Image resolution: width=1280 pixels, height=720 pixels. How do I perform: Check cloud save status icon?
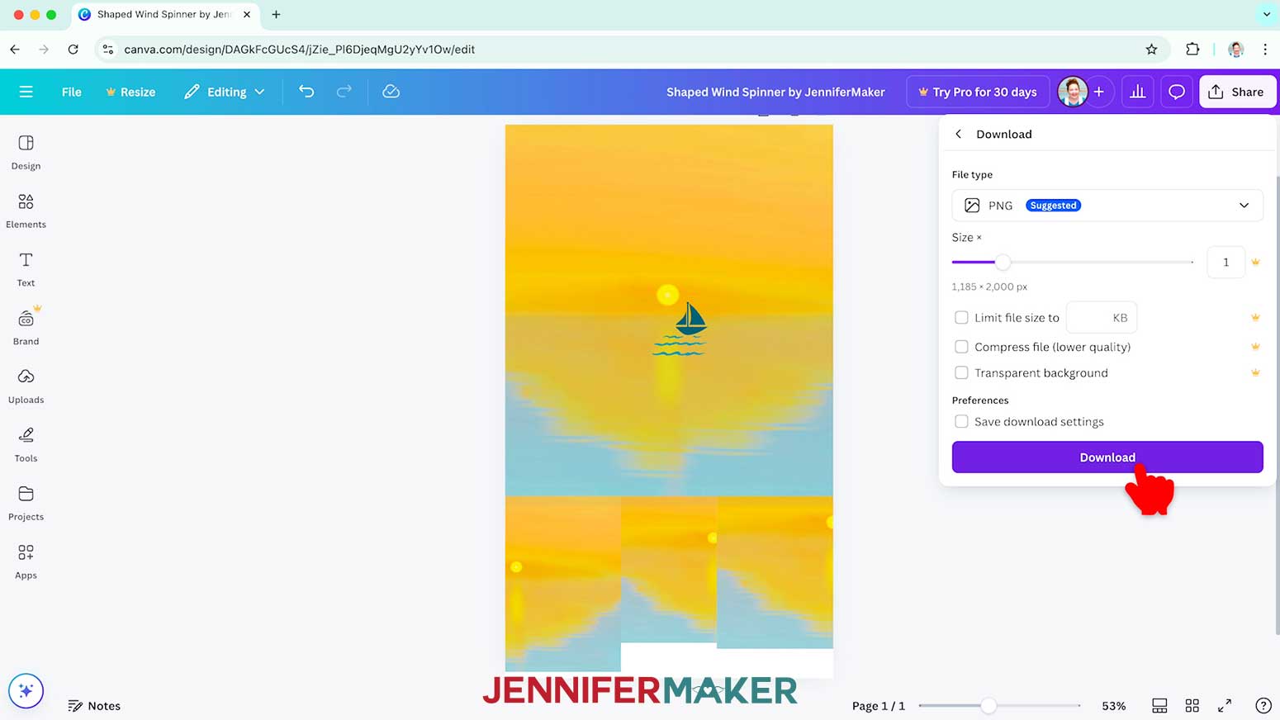[391, 92]
